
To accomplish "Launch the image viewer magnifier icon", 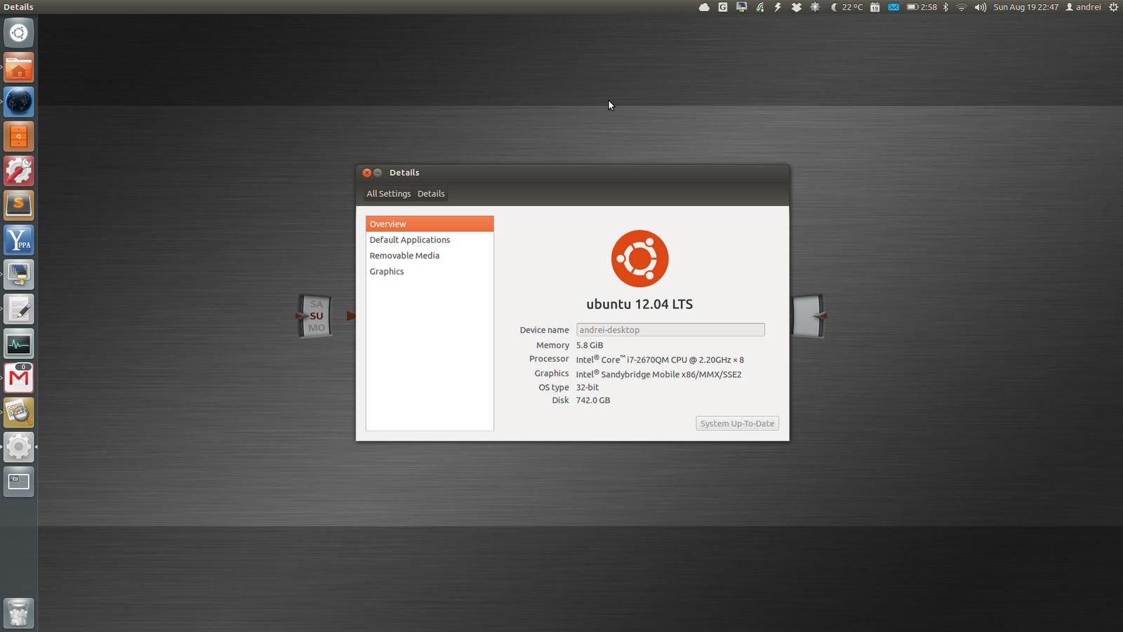I will [19, 412].
